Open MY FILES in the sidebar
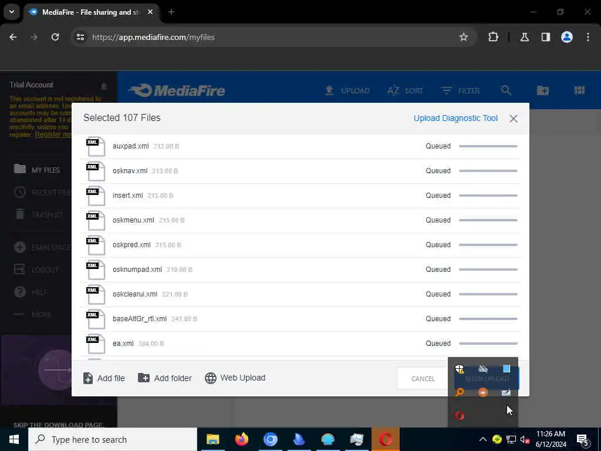 37,170
